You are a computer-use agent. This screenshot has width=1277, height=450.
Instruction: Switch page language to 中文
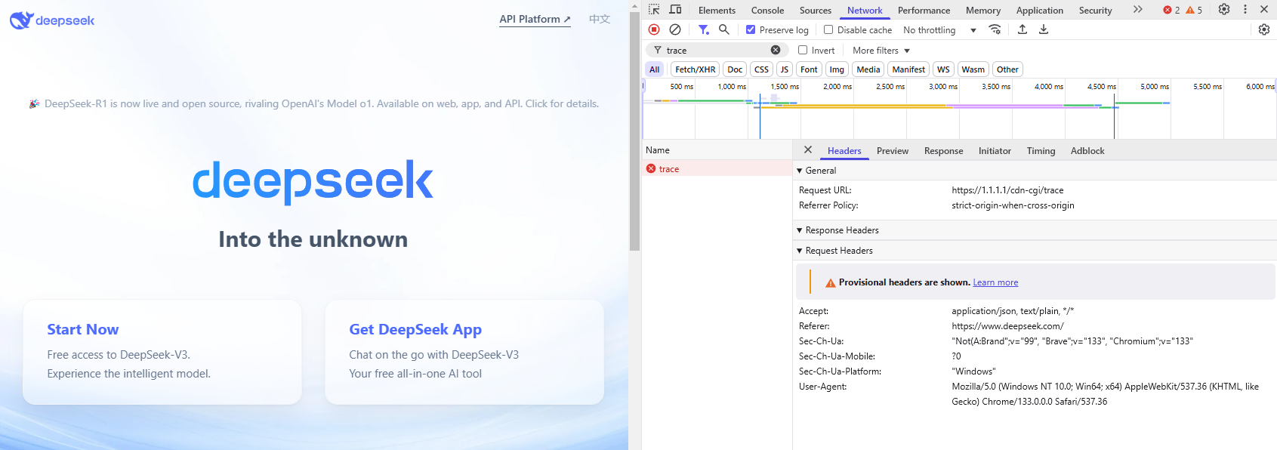(600, 20)
